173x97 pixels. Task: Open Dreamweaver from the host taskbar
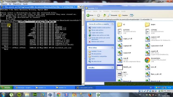pyautogui.click(x=35, y=95)
